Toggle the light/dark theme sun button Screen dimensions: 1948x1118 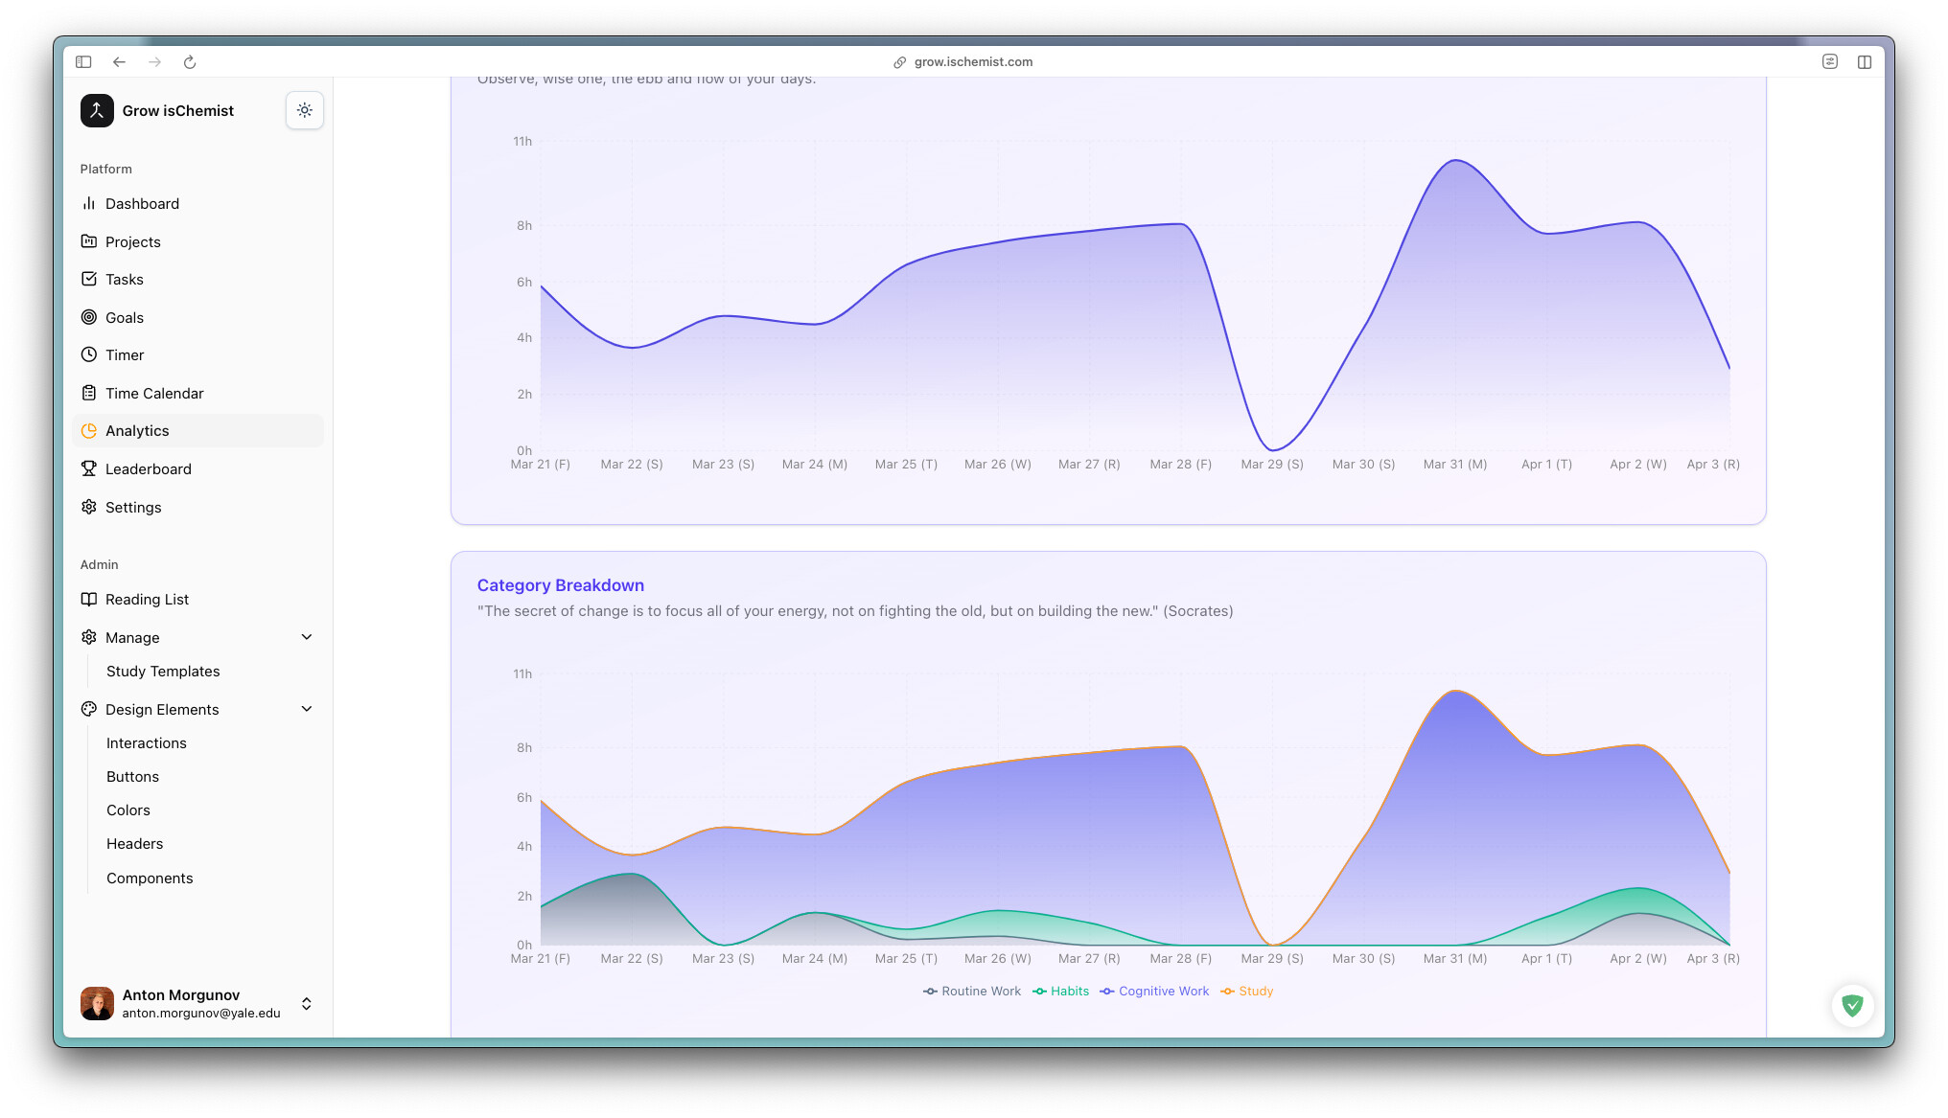[x=304, y=110]
